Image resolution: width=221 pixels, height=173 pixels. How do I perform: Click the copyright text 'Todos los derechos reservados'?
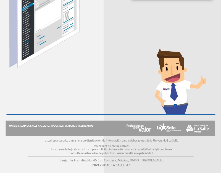(x=72, y=126)
